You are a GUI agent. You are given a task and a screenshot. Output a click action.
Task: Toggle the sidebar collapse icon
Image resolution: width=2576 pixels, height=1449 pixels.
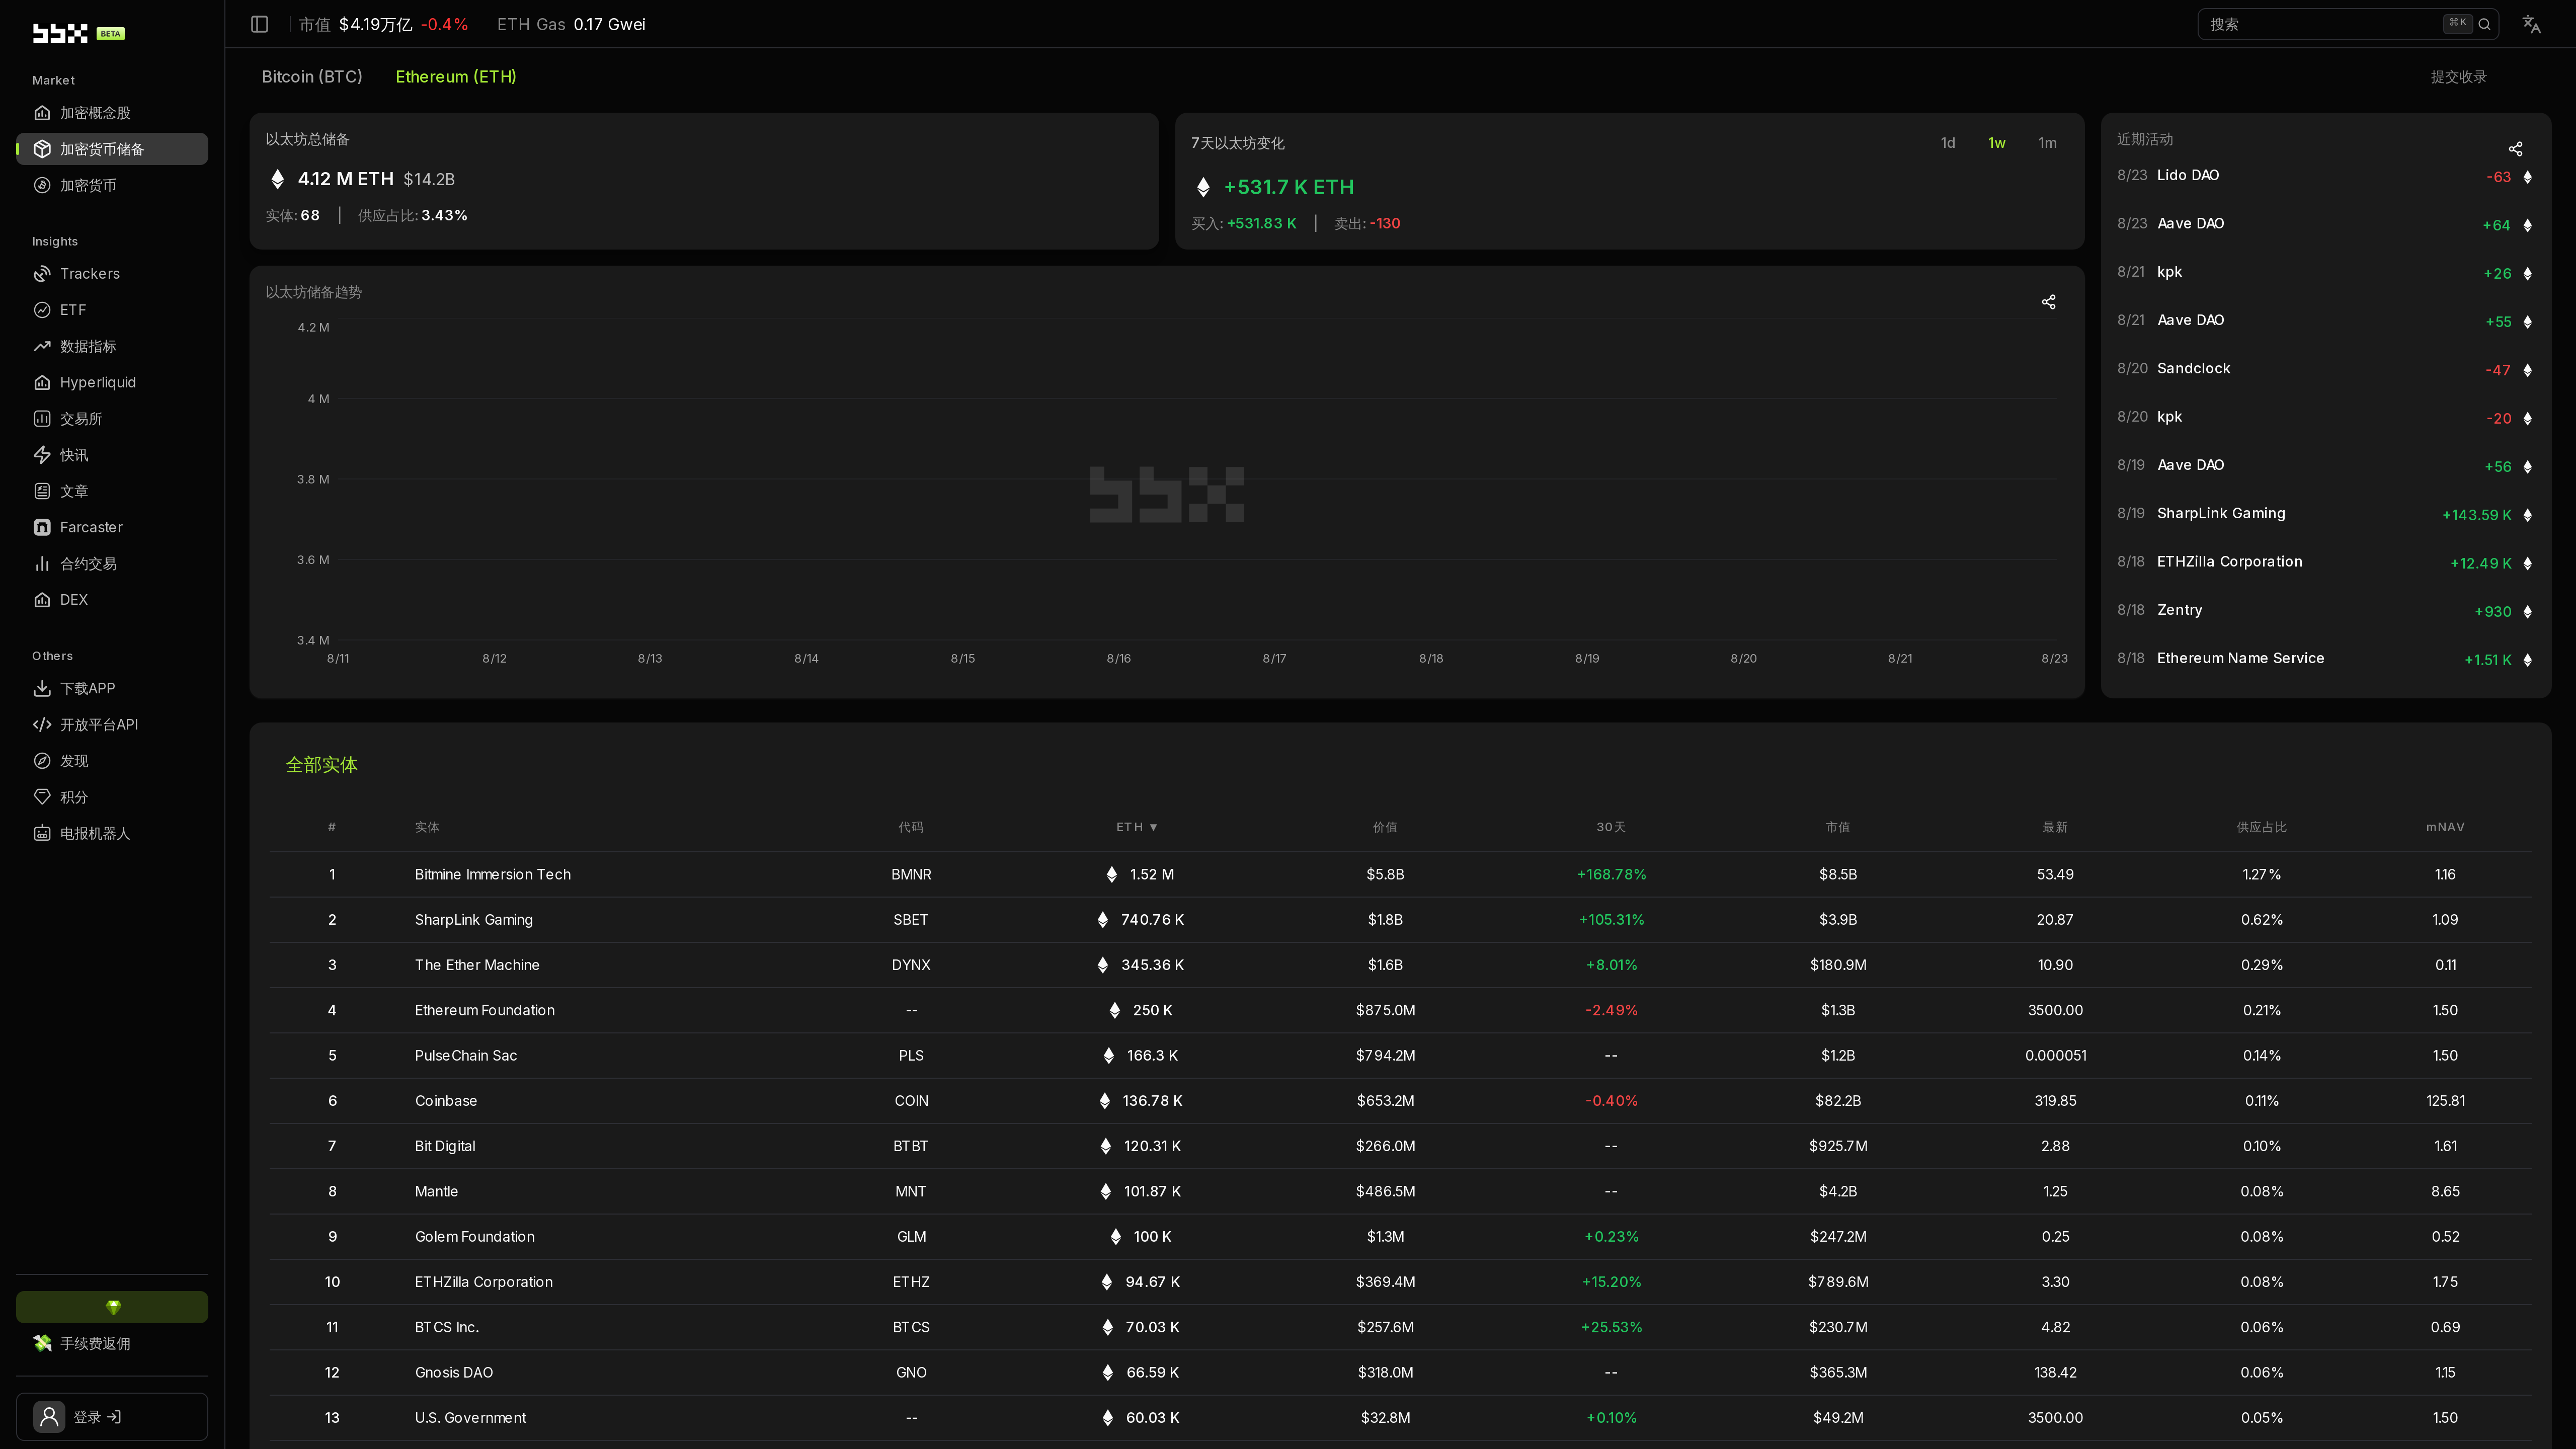click(x=259, y=24)
